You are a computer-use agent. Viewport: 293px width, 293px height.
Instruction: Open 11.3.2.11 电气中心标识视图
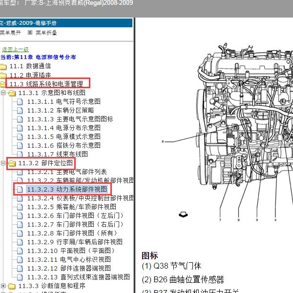[69, 259]
